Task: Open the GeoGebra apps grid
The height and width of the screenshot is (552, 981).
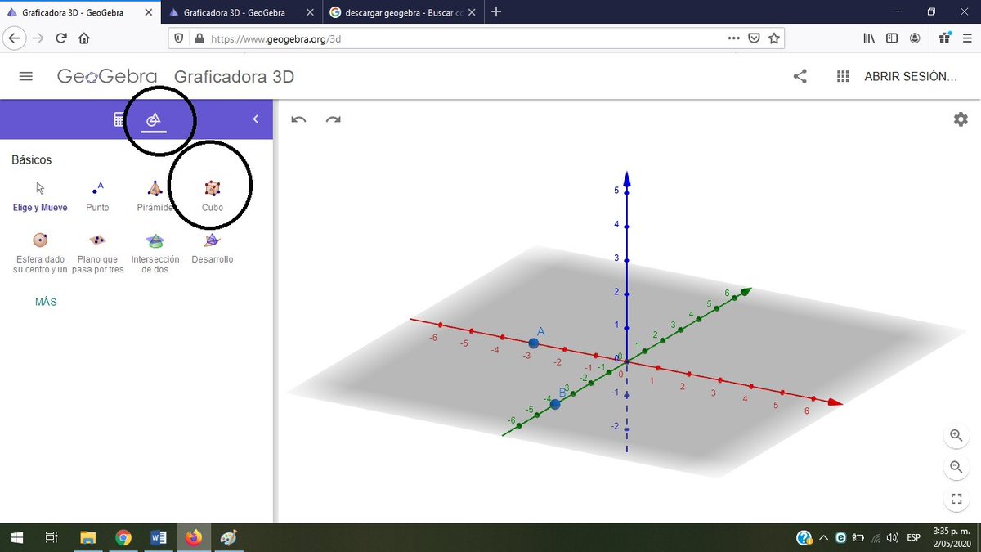Action: [x=844, y=76]
